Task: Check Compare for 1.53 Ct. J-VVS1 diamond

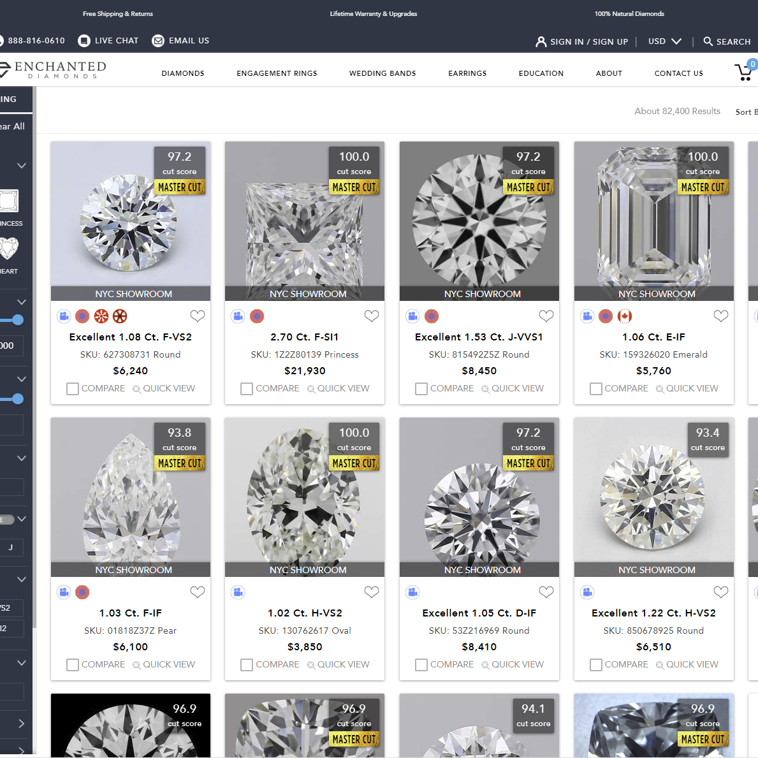Action: [421, 389]
